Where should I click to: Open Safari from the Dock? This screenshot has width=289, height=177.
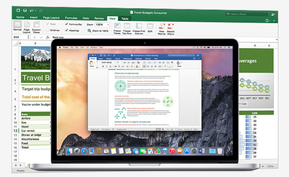point(84,151)
